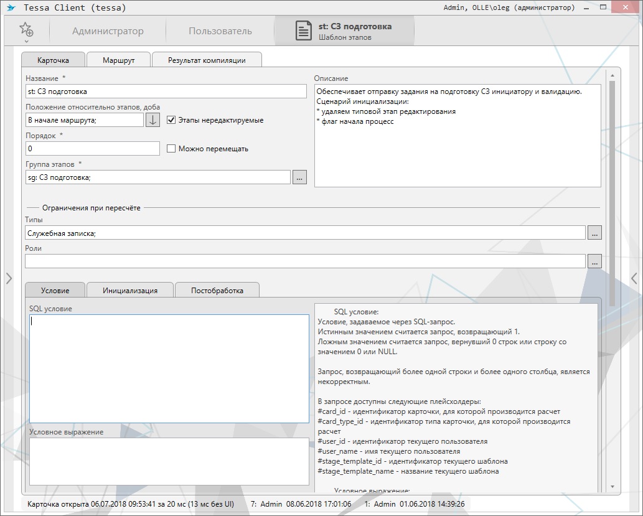Click the document icon on the card tab
This screenshot has height=516, width=643.
click(303, 31)
